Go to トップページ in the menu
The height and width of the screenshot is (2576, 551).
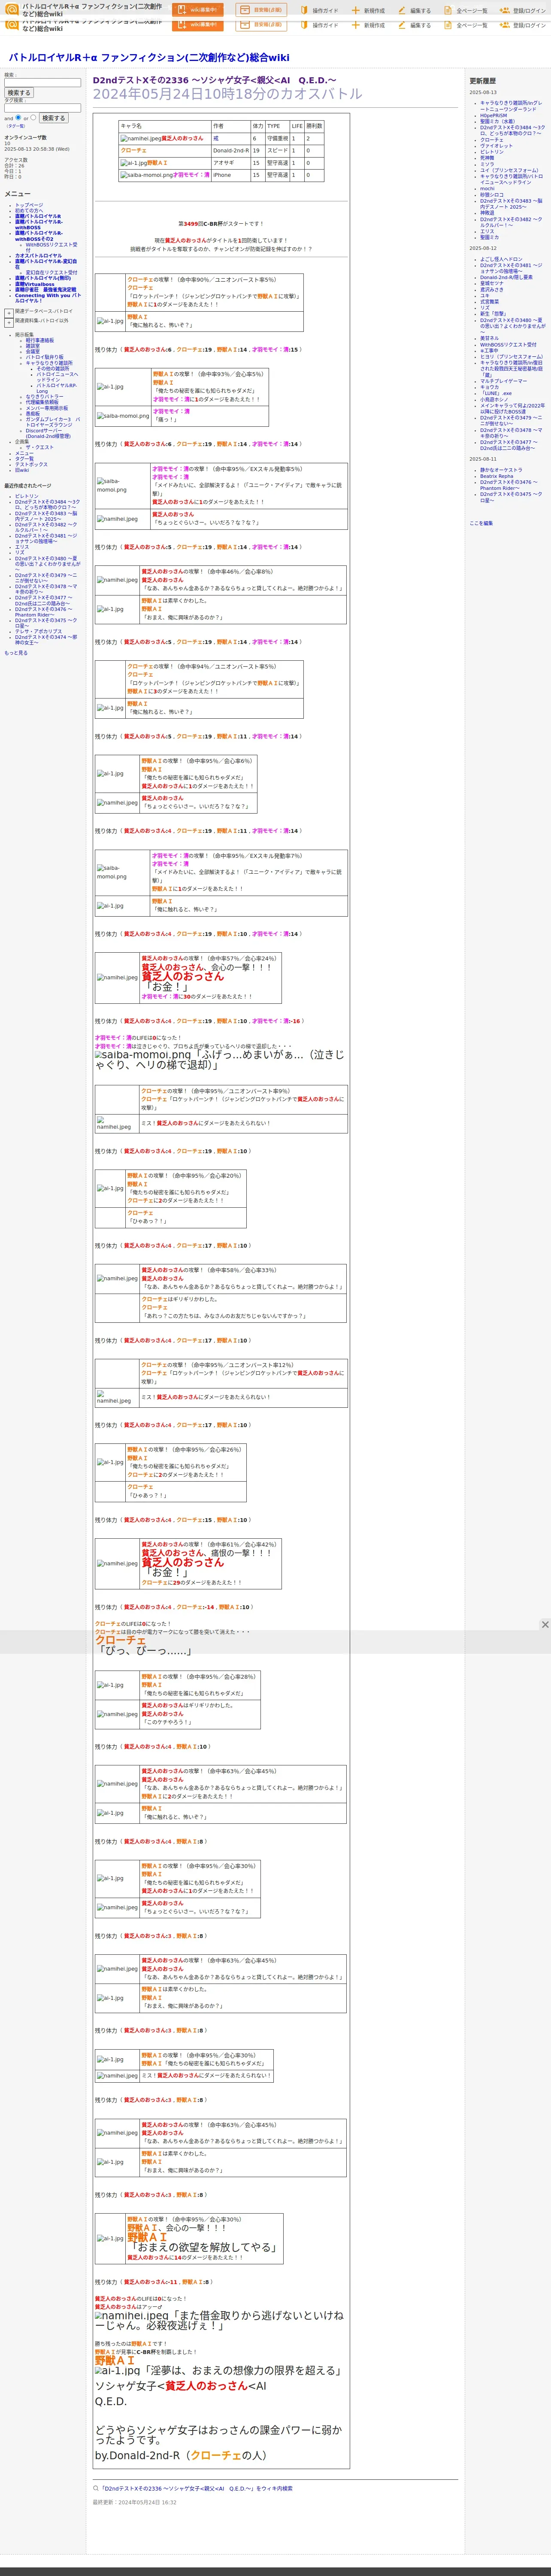click(x=29, y=205)
